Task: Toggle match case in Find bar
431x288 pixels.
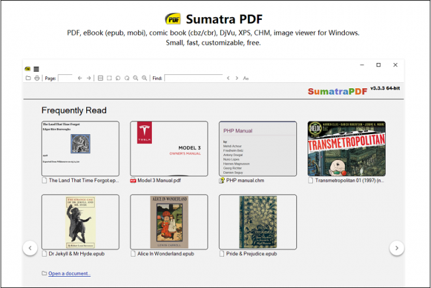Action: click(x=246, y=78)
